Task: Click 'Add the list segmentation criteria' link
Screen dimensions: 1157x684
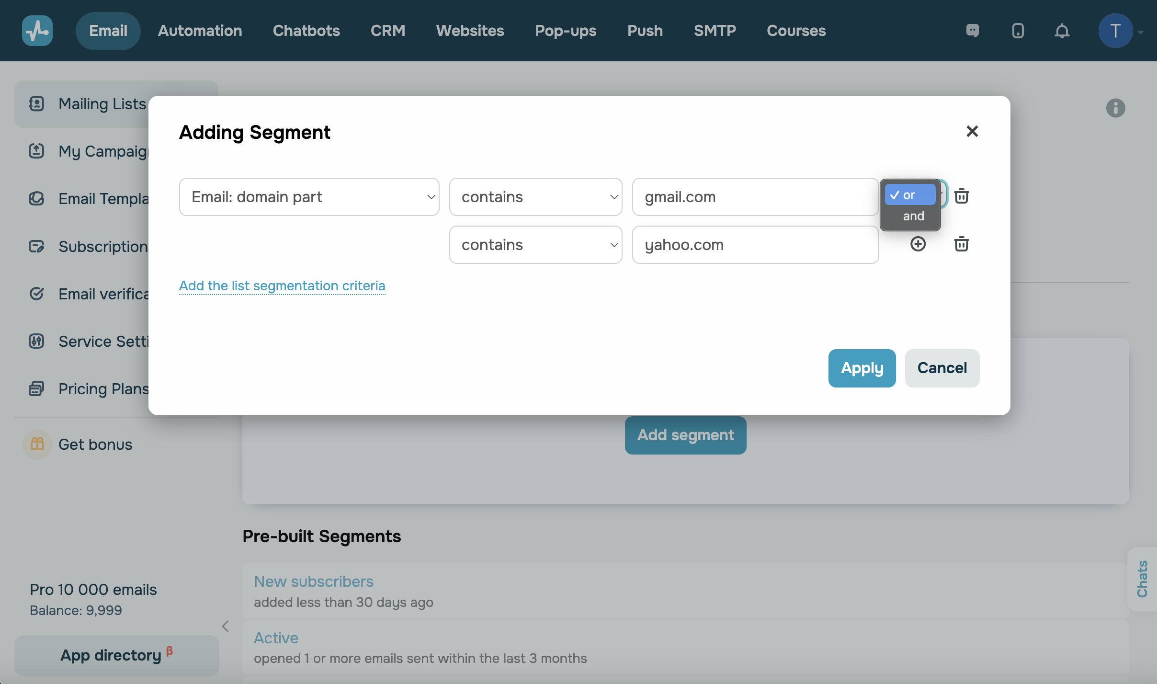Action: 282,286
